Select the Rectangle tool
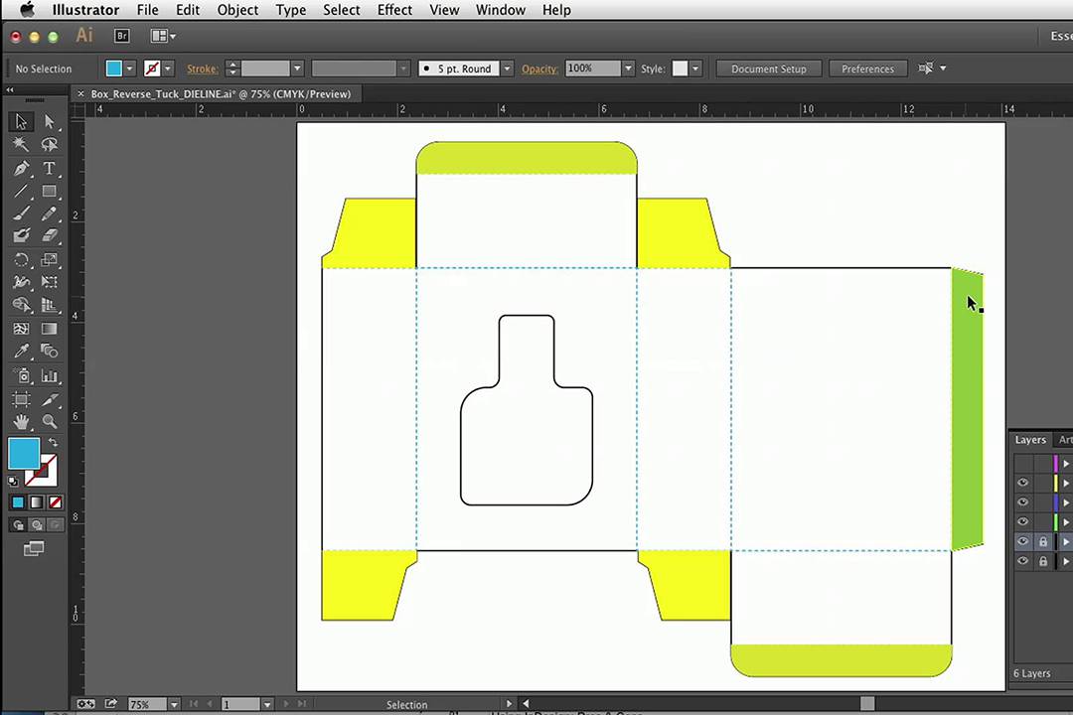The width and height of the screenshot is (1073, 715). (x=49, y=192)
